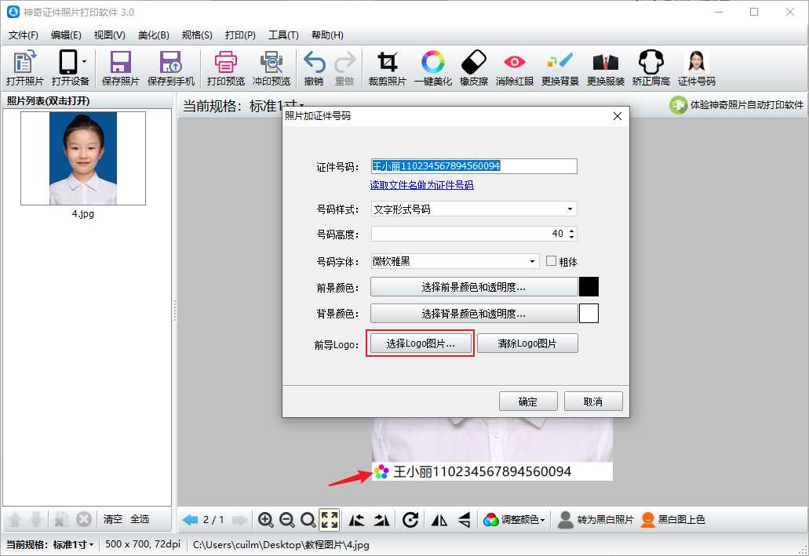Click the 转为黑白照片 (convert to black-and-white) button
Image resolution: width=809 pixels, height=556 pixels.
coord(596,520)
